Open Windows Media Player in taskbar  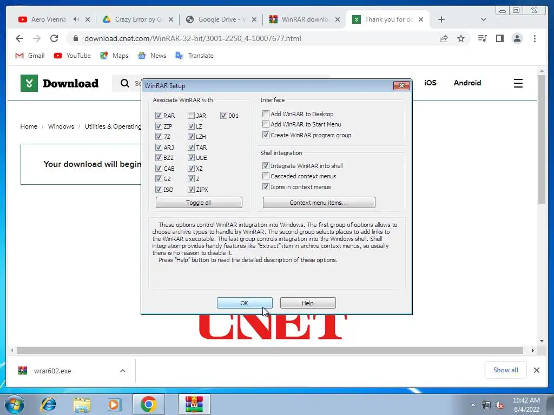tap(114, 404)
